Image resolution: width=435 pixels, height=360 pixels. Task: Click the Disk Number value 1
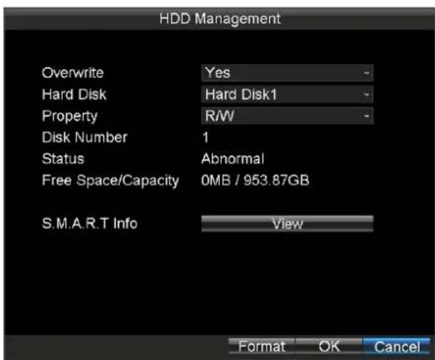pos(206,137)
